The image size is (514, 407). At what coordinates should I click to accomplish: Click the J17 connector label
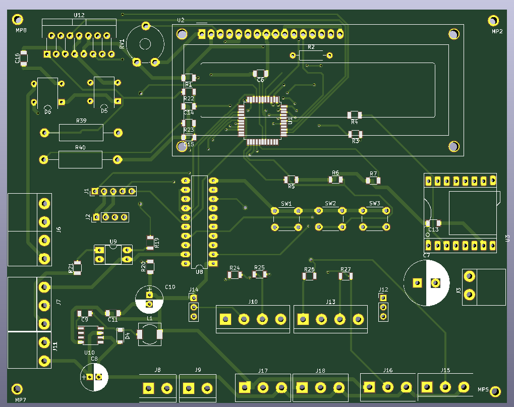point(263,371)
